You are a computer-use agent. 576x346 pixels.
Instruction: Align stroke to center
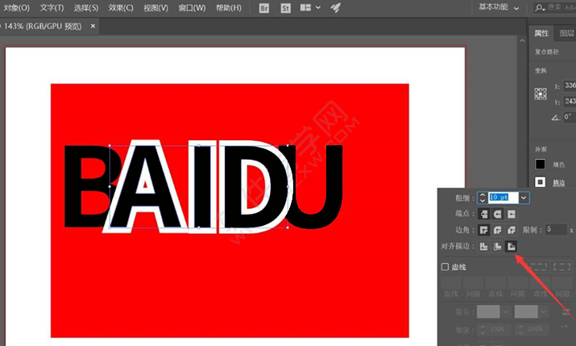[x=484, y=246]
